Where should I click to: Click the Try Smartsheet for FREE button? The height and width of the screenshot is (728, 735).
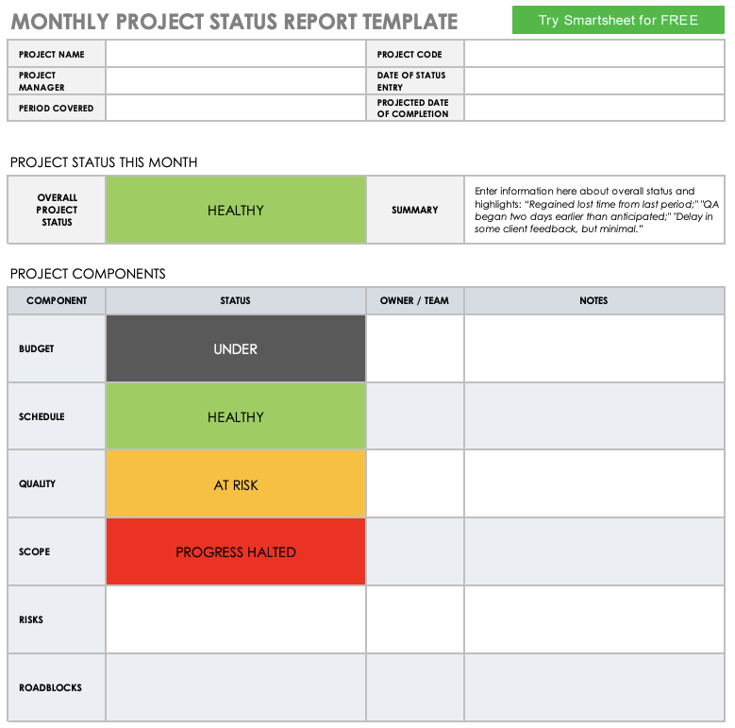(x=618, y=20)
